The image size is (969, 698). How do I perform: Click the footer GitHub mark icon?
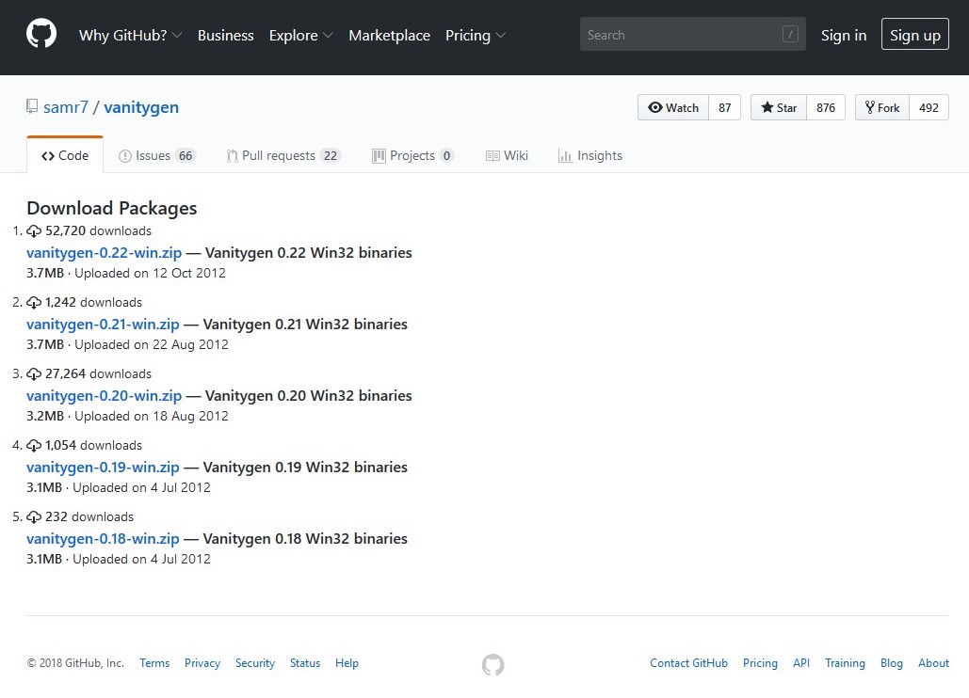point(493,665)
